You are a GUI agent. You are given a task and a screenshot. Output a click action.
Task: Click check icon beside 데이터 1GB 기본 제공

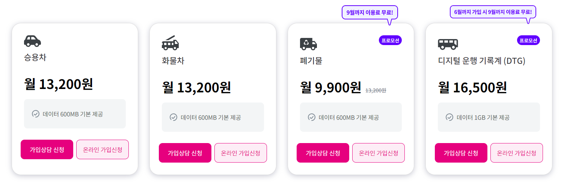coord(449,117)
